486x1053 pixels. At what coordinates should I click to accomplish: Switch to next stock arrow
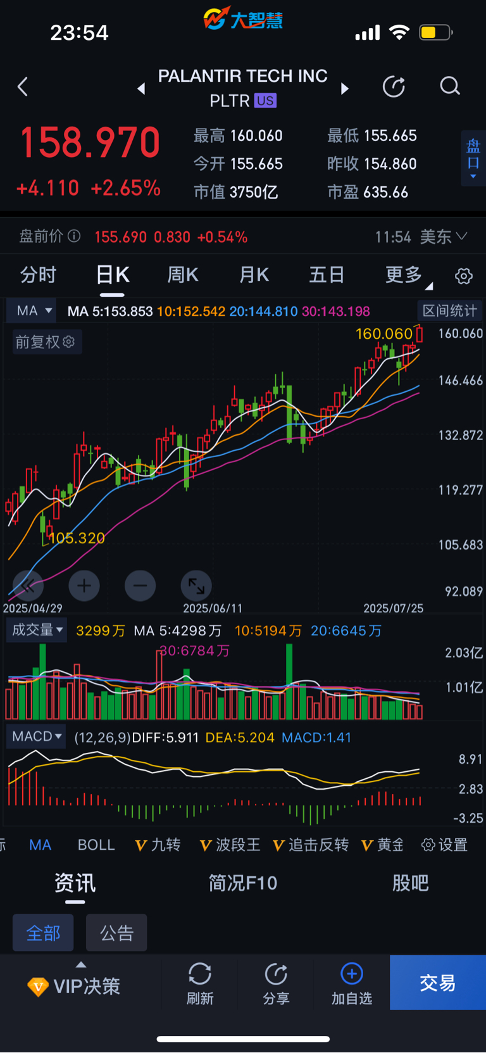pyautogui.click(x=345, y=89)
